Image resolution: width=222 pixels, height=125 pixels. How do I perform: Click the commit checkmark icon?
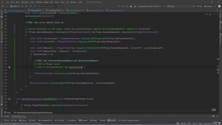[31, 6]
